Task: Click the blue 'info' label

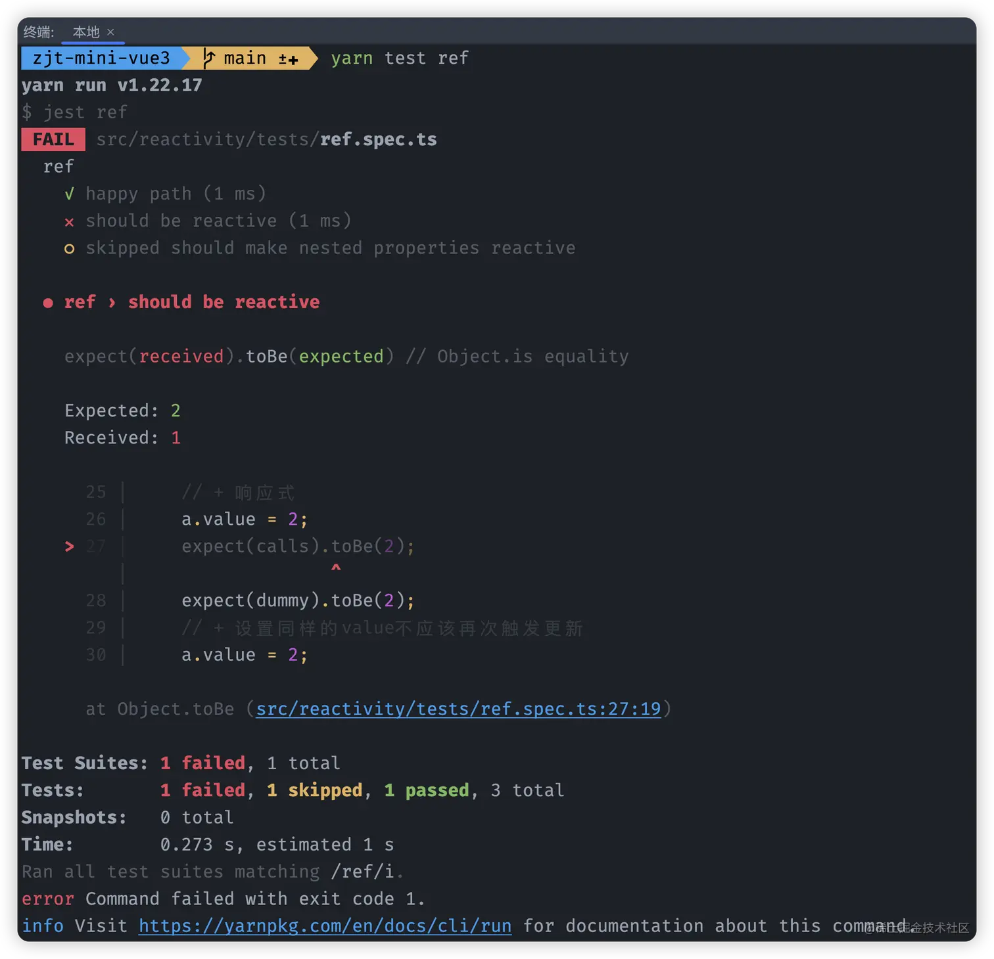Action: pos(43,926)
